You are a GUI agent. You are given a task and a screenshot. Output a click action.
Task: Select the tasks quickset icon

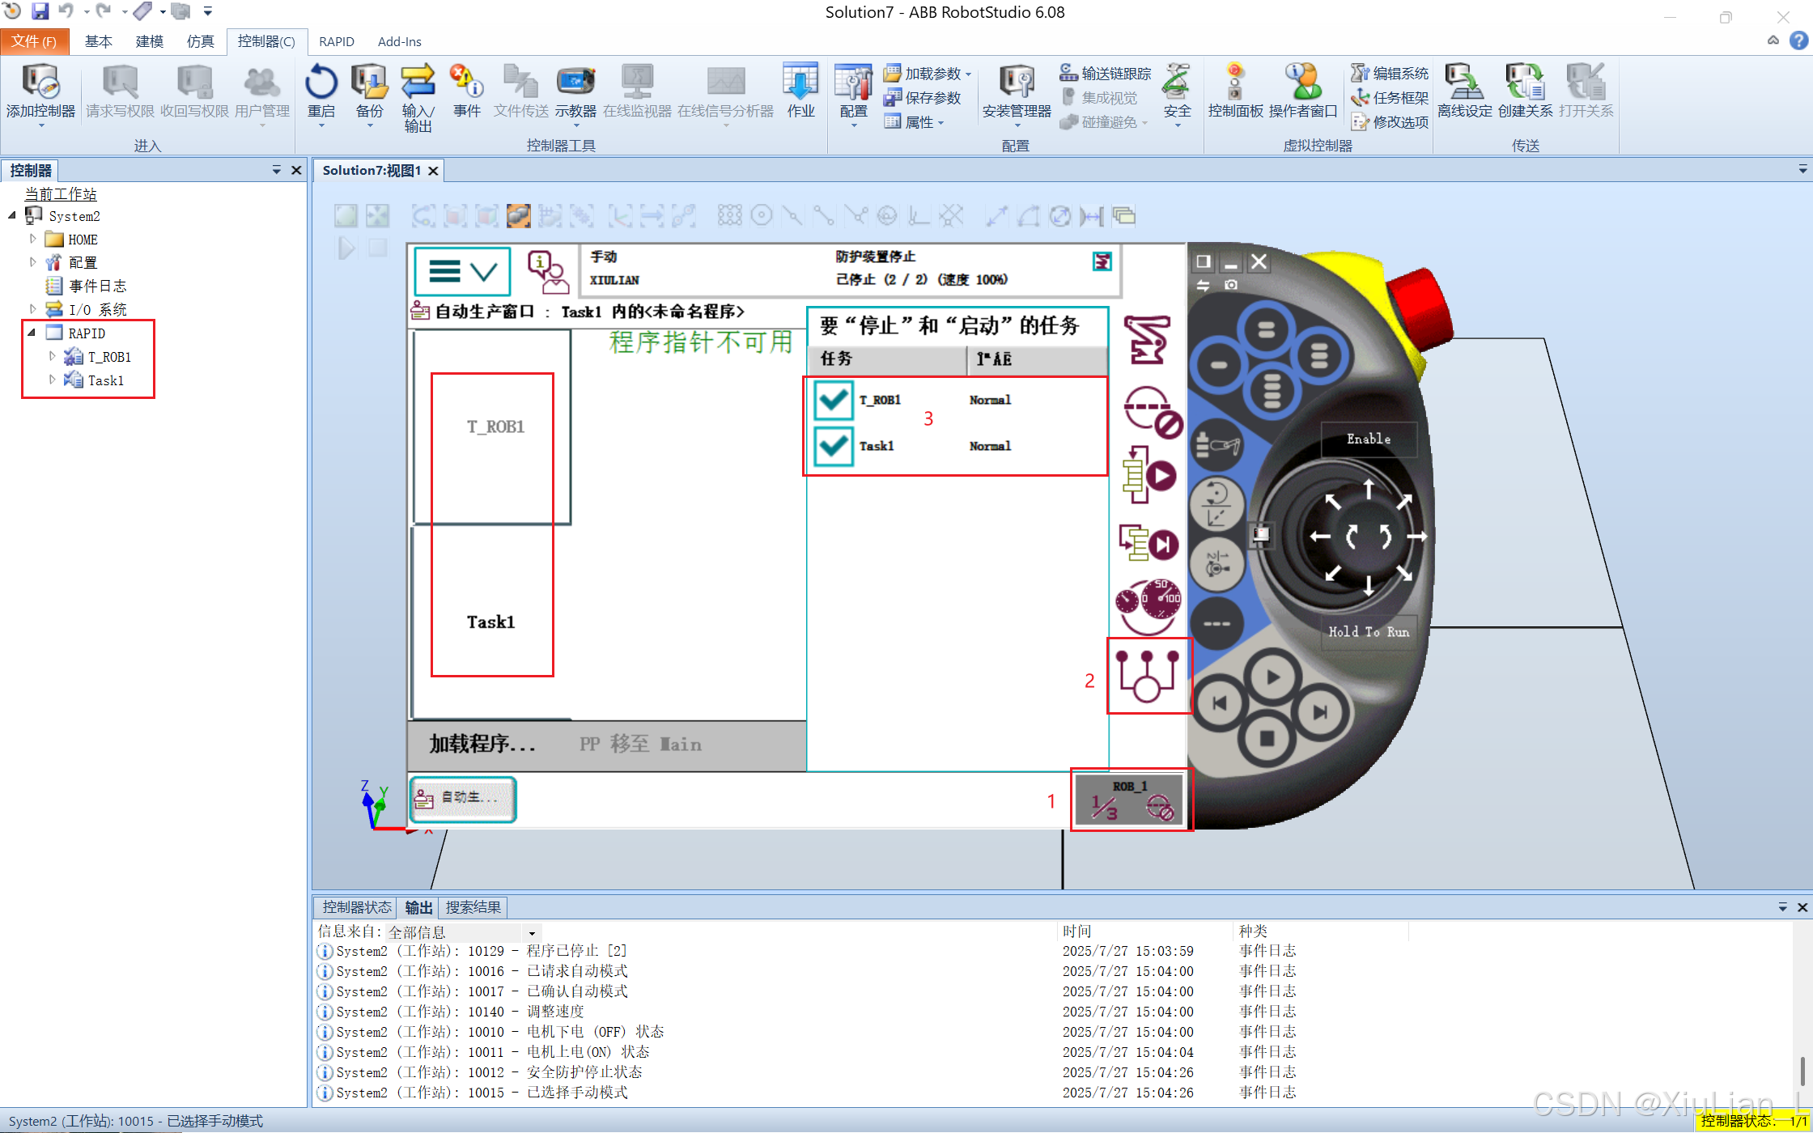[1147, 676]
